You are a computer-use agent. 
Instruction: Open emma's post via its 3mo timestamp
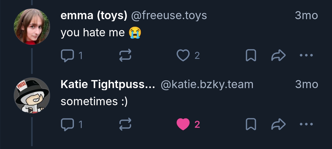(x=306, y=16)
